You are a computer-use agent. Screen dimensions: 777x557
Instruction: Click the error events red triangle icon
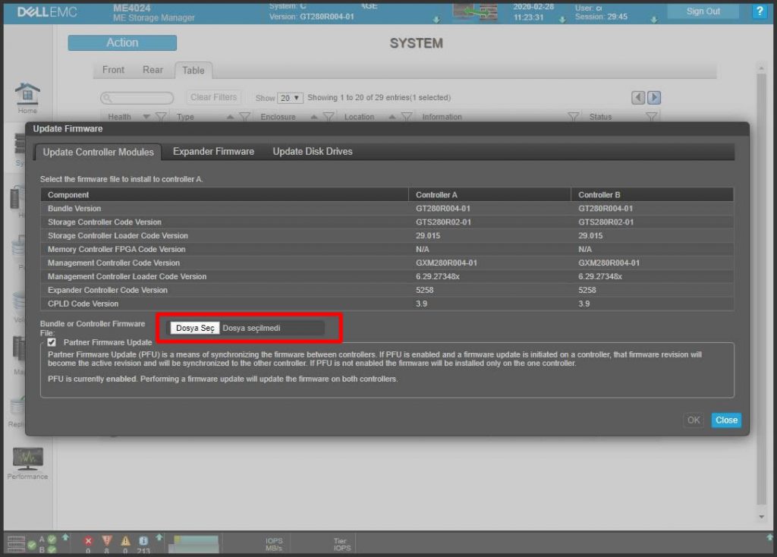[x=106, y=540]
